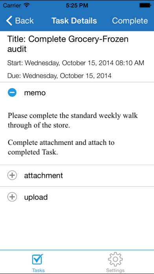Image resolution: width=154 pixels, height=274 pixels.
Task: Tap the task title Complete Grocery-Frozen audit
Action: tap(68, 44)
